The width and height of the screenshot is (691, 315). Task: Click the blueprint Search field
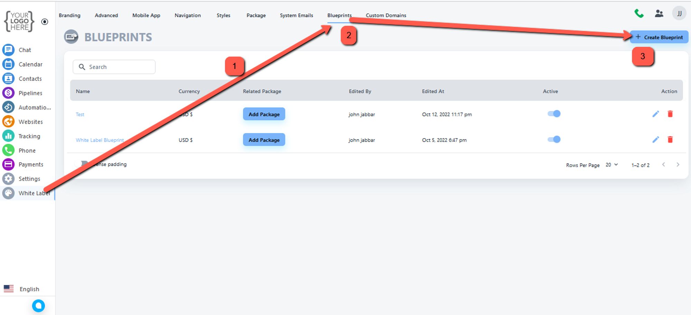point(114,67)
